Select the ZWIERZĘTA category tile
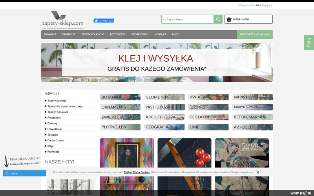 coord(120,117)
